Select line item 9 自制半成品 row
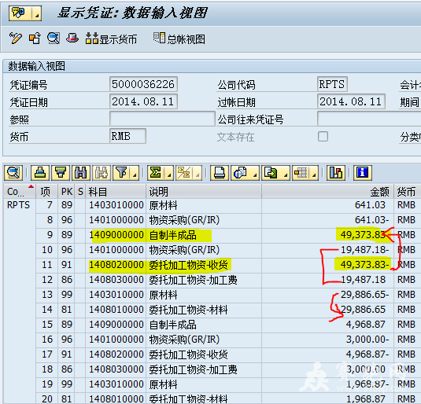 [212, 235]
